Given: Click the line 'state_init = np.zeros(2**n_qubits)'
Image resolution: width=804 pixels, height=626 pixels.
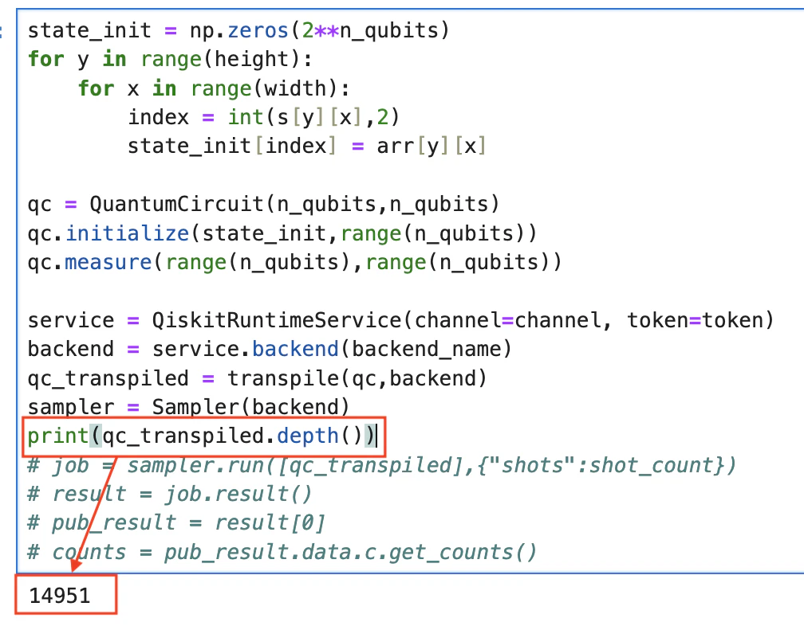Looking at the screenshot, I should tap(238, 31).
